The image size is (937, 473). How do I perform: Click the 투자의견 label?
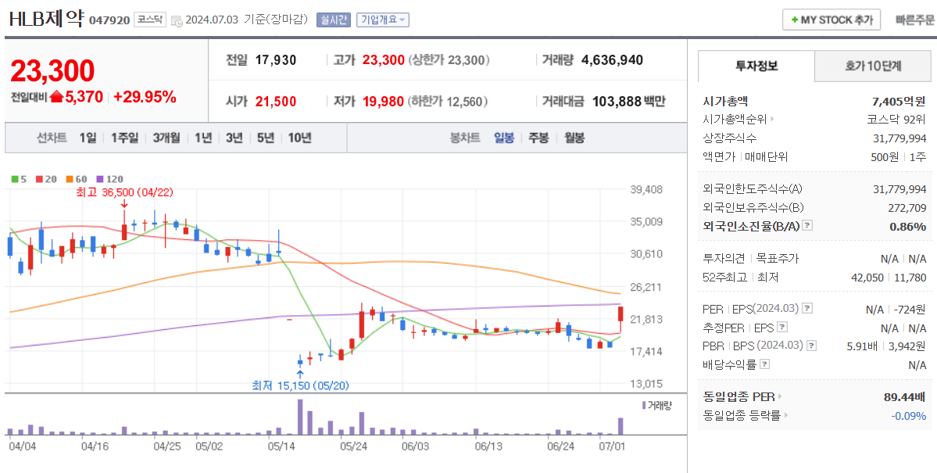click(x=724, y=259)
